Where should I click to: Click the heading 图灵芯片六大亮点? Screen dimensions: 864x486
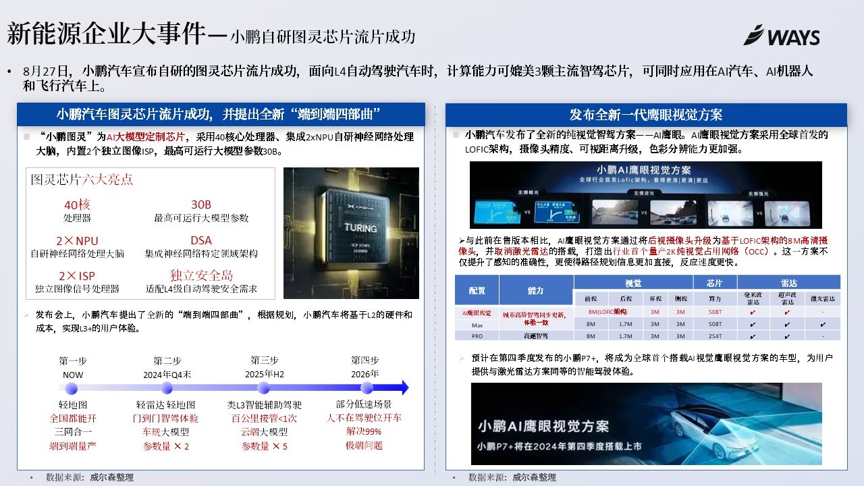(x=82, y=180)
